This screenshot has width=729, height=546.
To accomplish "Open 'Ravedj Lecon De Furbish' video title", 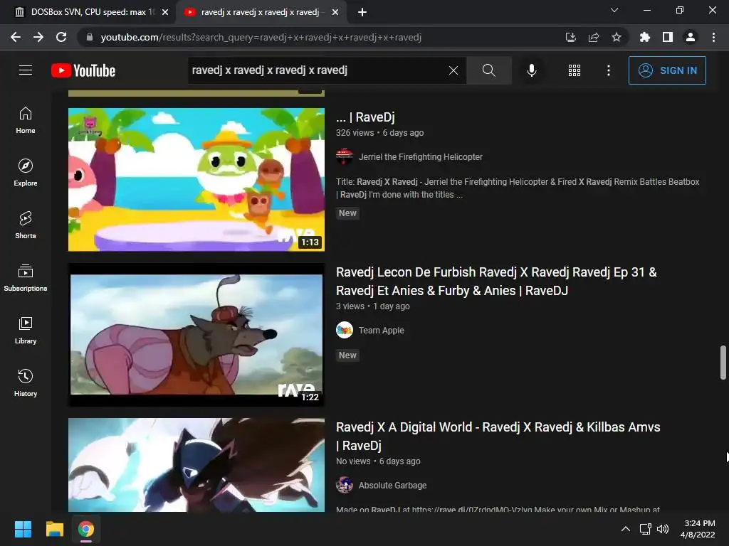I will tap(496, 282).
